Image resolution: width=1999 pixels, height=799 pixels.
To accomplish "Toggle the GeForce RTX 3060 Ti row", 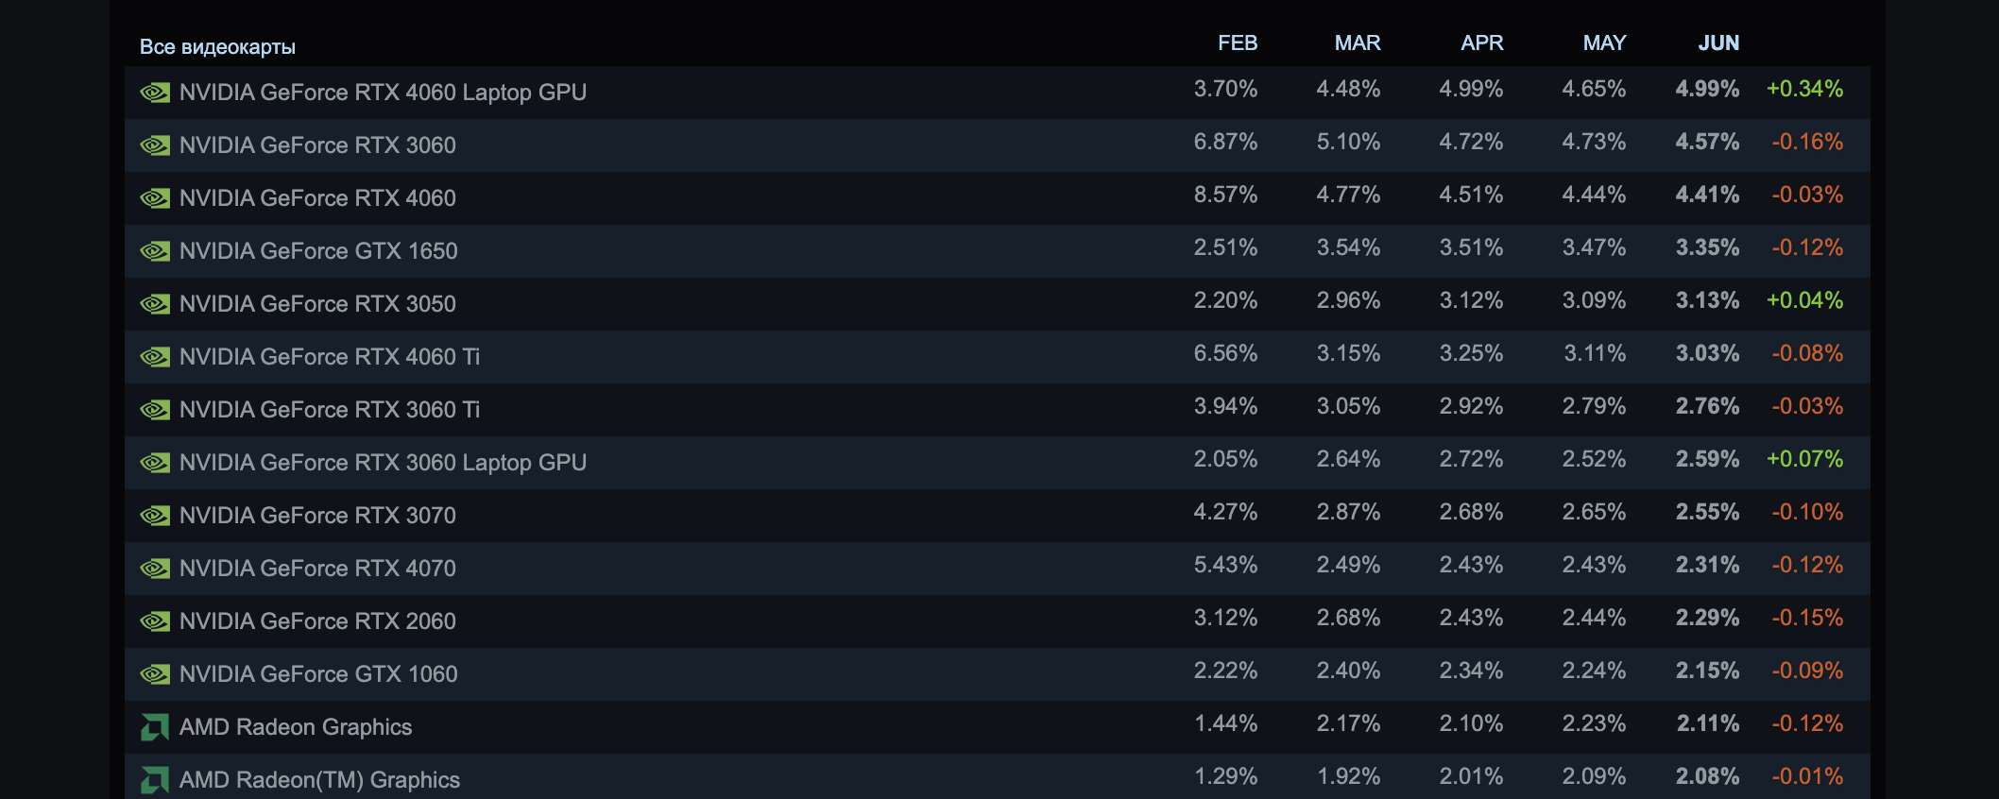I will coord(330,409).
